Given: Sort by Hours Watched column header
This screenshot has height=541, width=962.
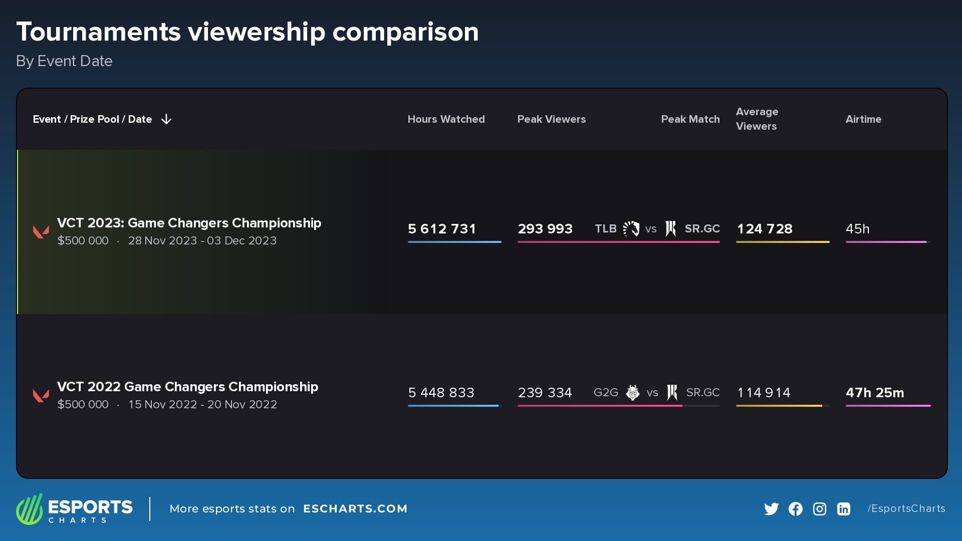Looking at the screenshot, I should pos(446,119).
